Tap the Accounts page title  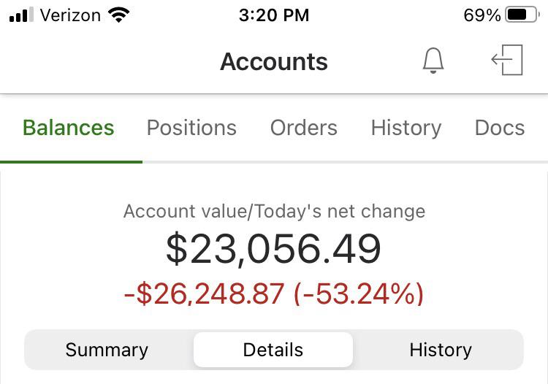274,62
